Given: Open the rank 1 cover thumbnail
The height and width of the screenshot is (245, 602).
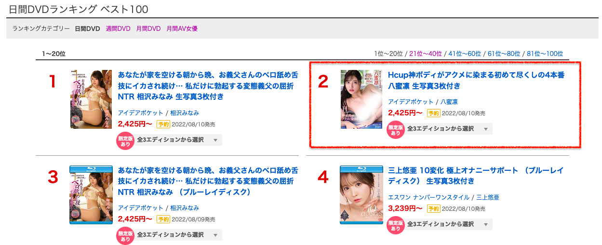Looking at the screenshot, I should click(91, 99).
